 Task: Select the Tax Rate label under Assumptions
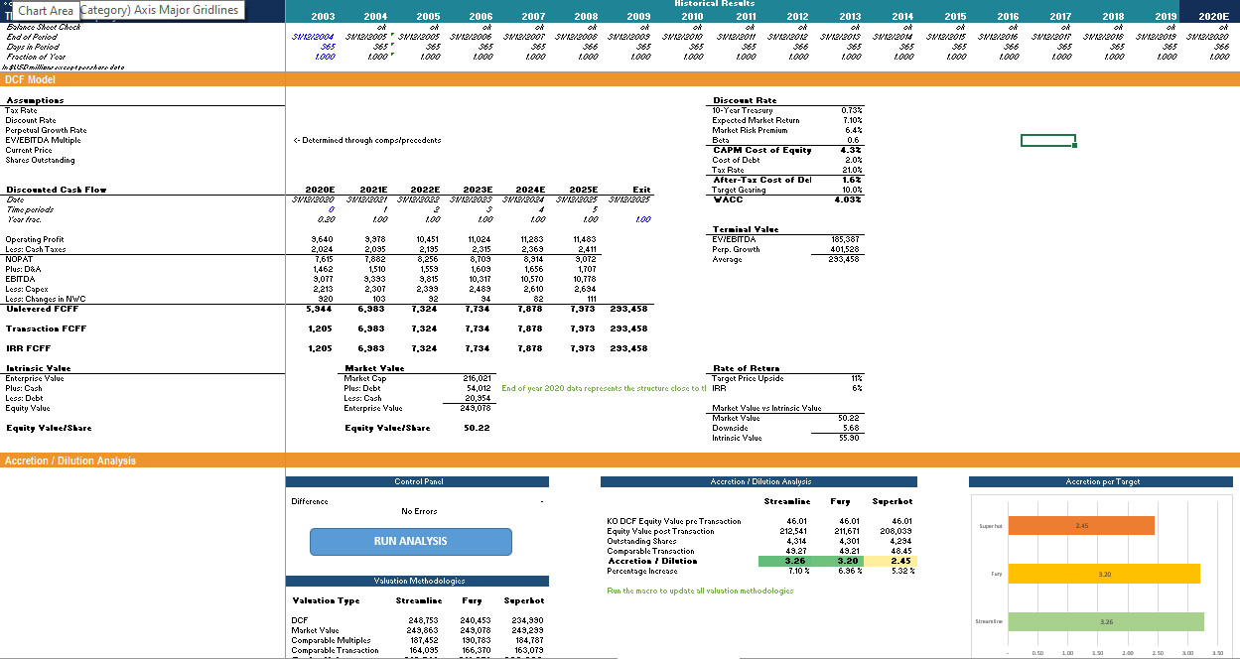[21, 110]
